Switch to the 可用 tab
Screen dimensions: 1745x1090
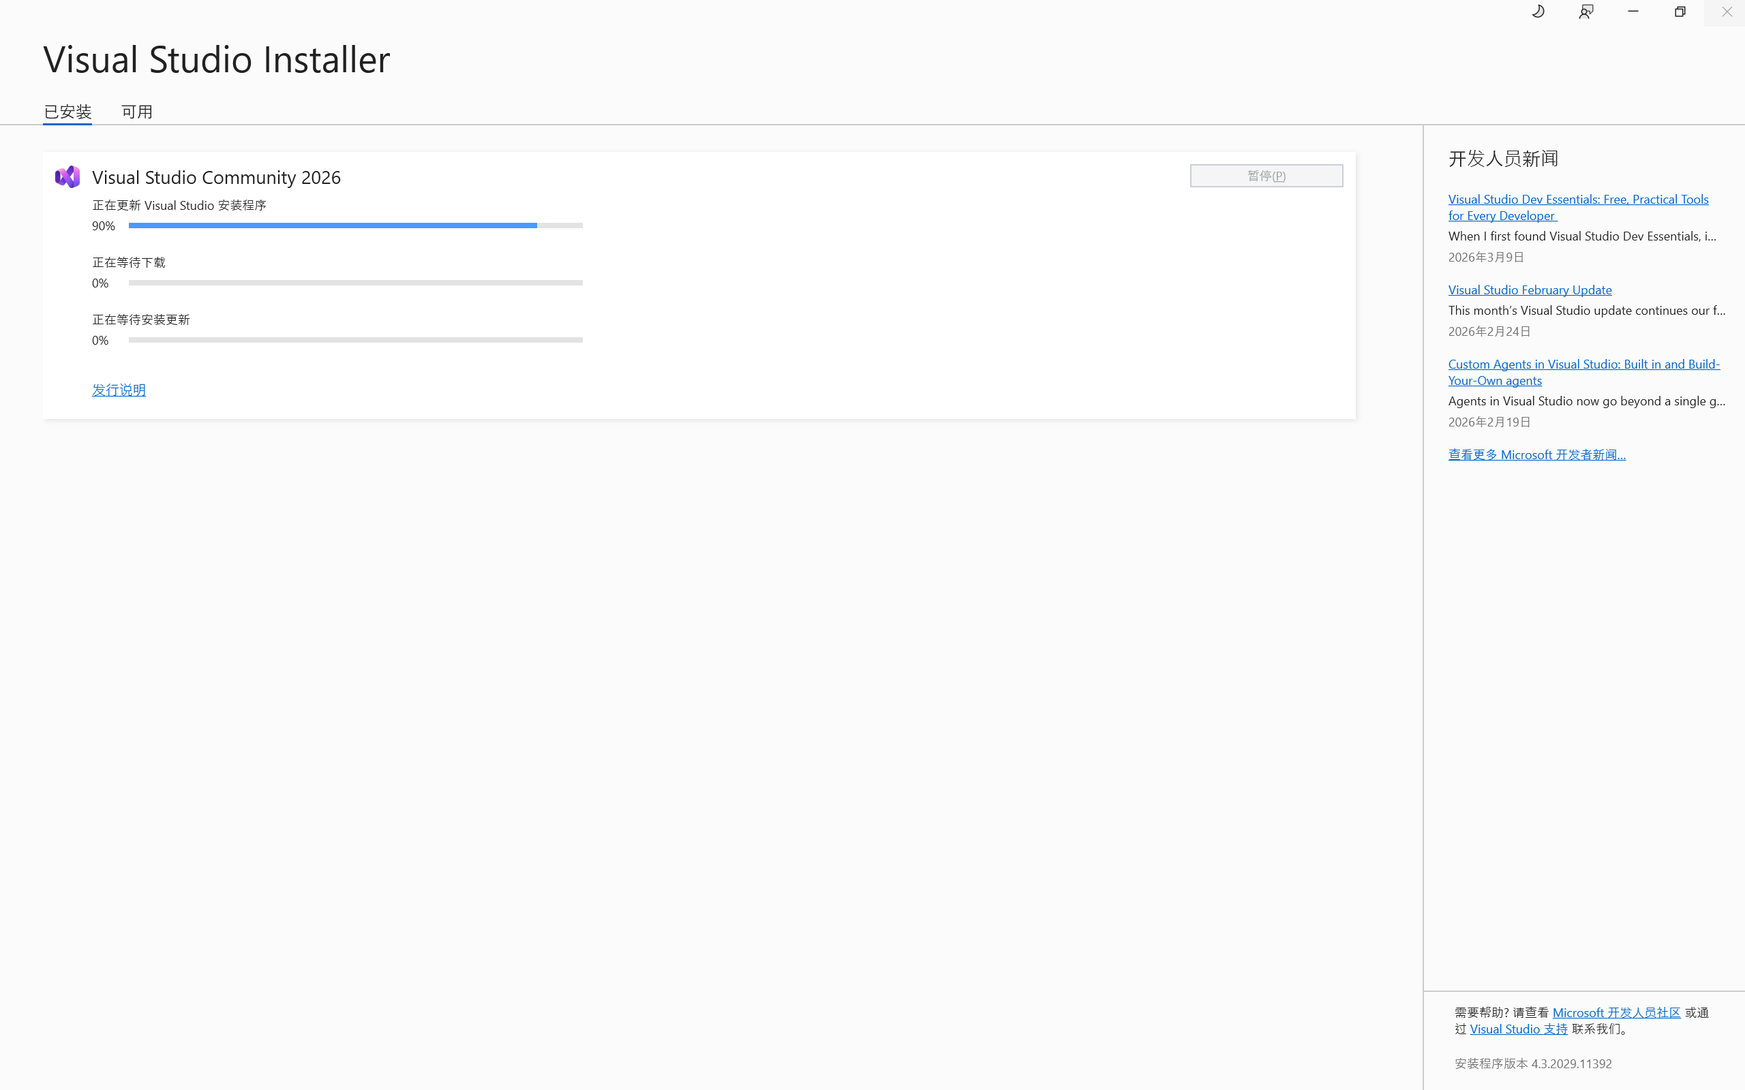[x=137, y=112]
